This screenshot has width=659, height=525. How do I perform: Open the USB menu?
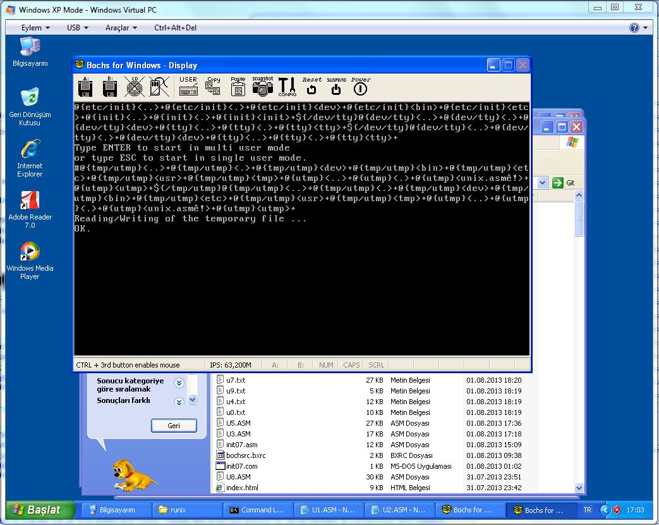(77, 28)
